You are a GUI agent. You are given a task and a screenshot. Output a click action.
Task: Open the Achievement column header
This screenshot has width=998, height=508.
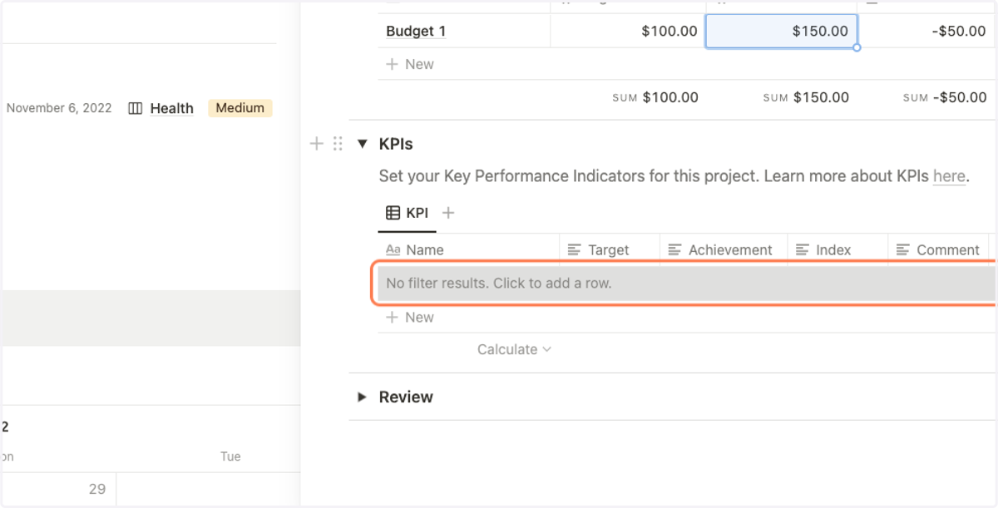(x=724, y=249)
